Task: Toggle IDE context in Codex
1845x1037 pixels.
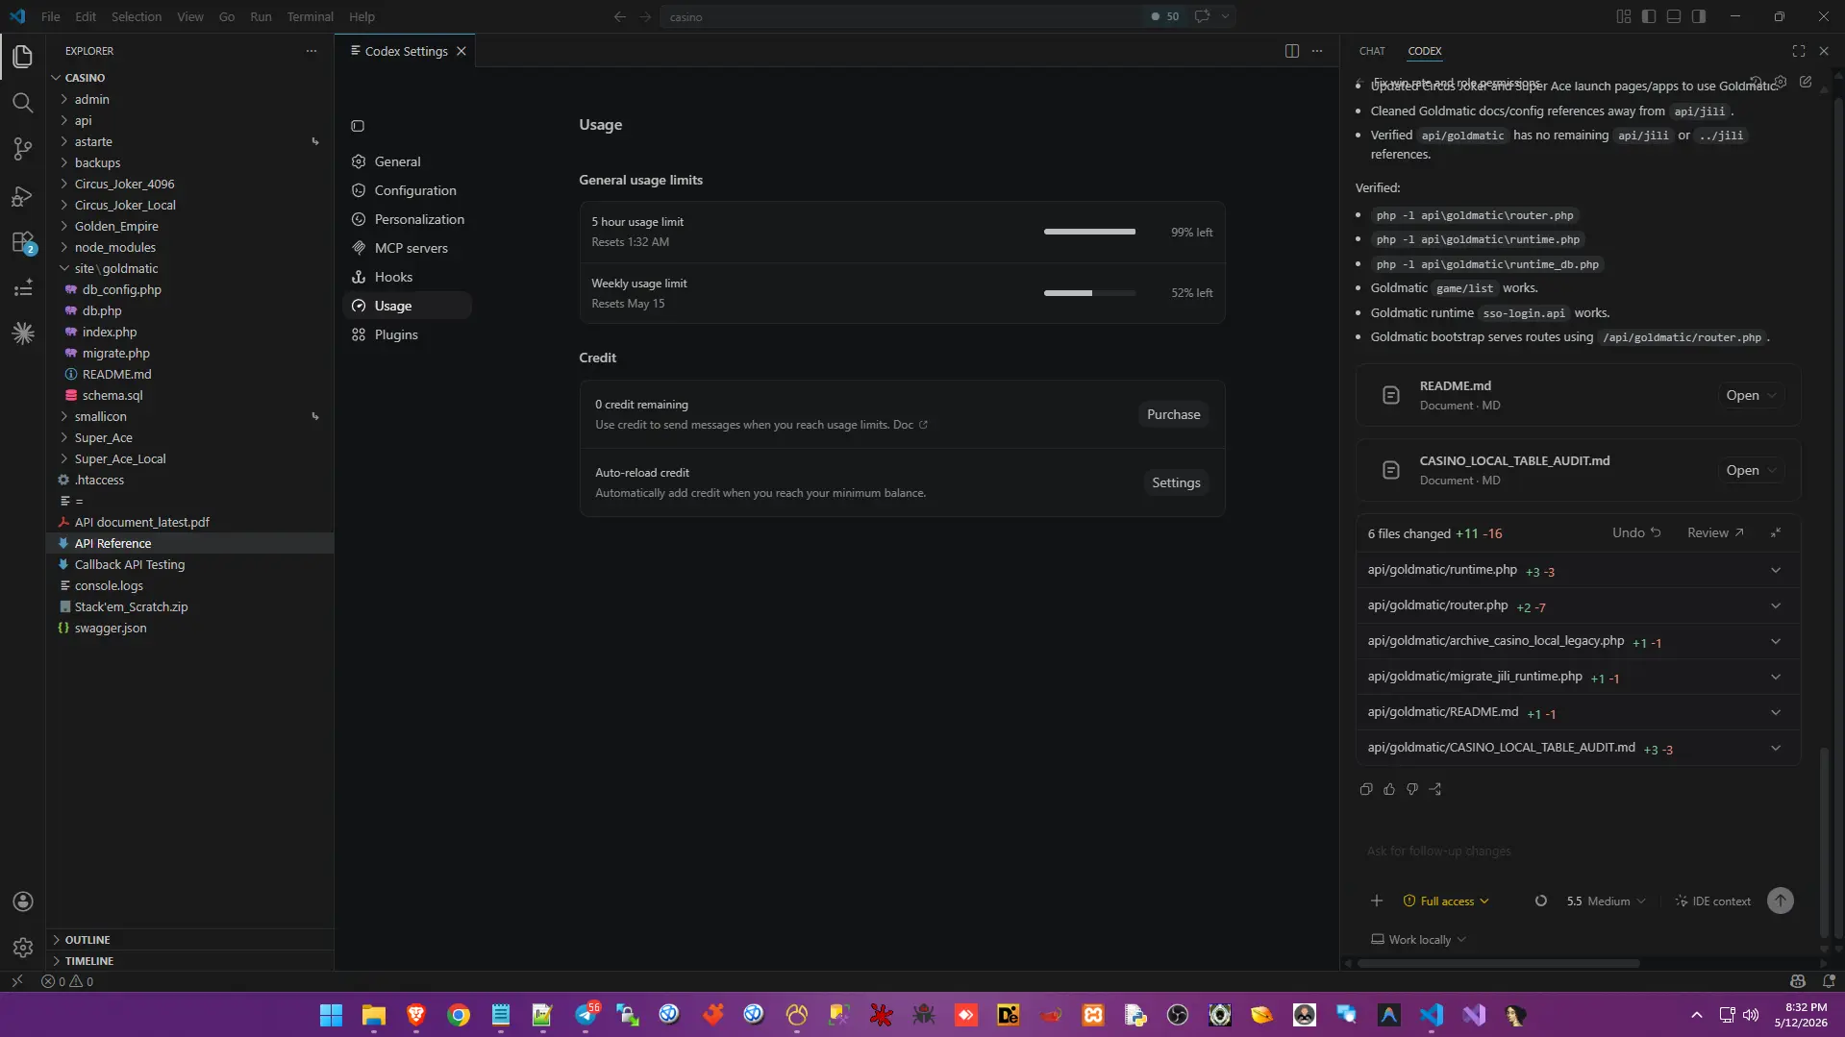Action: click(x=1712, y=901)
